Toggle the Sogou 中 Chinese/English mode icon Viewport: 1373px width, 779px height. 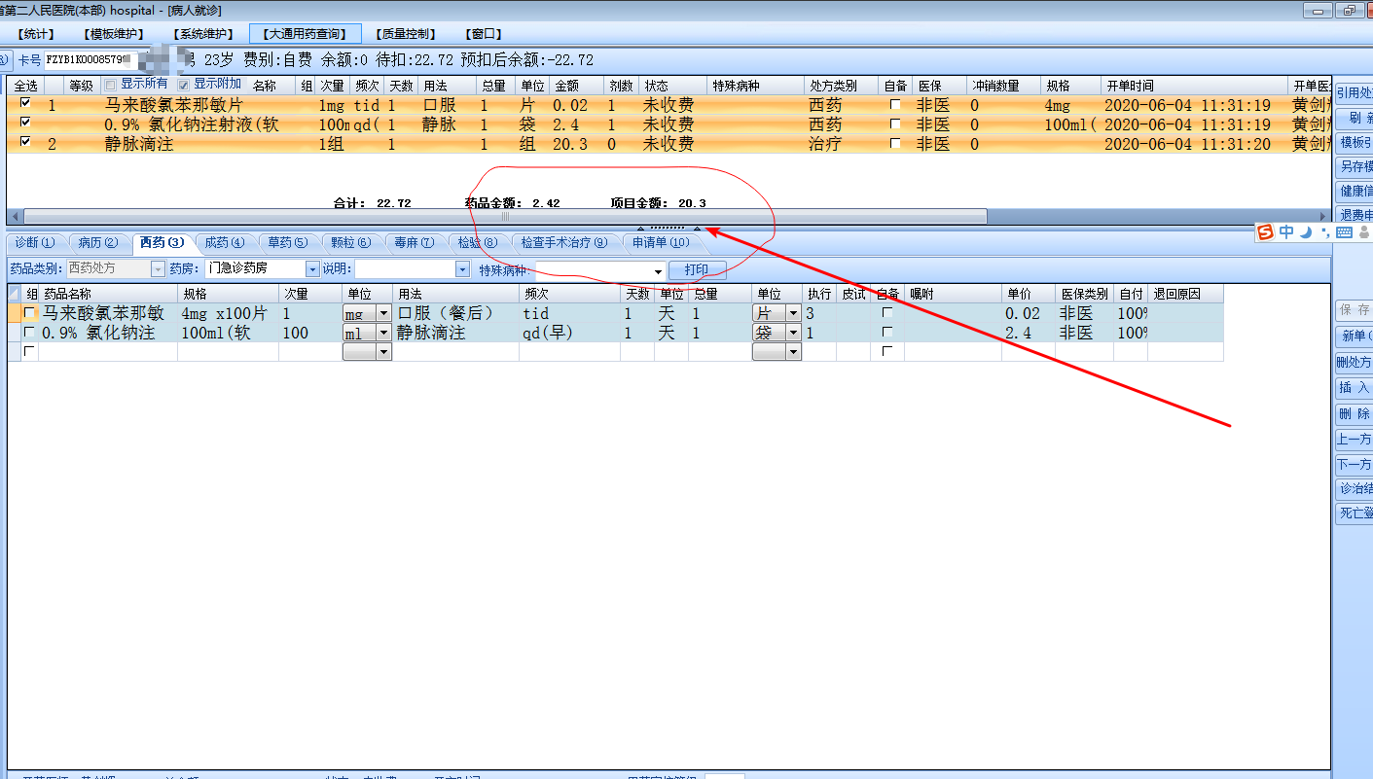1286,232
